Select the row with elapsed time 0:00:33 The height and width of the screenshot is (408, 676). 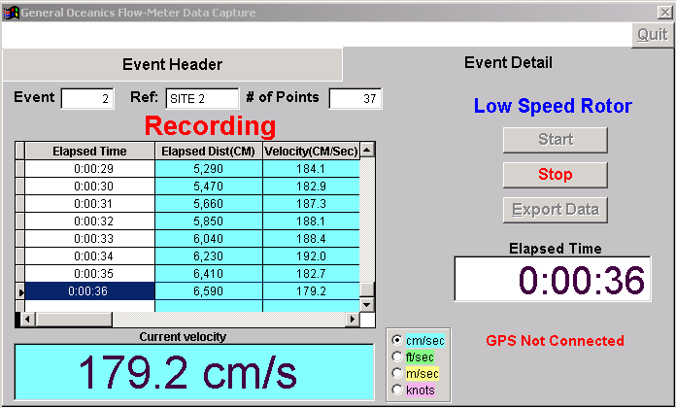[89, 238]
